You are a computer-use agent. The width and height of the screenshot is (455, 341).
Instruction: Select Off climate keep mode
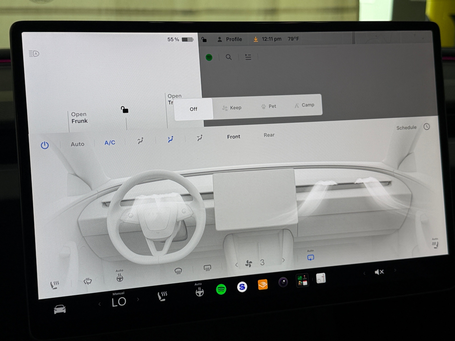[x=193, y=109]
